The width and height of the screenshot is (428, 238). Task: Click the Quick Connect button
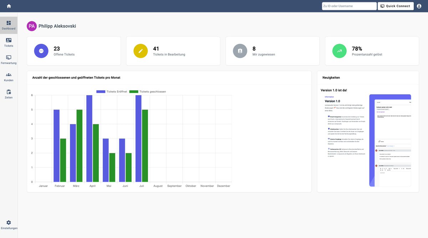(396, 6)
